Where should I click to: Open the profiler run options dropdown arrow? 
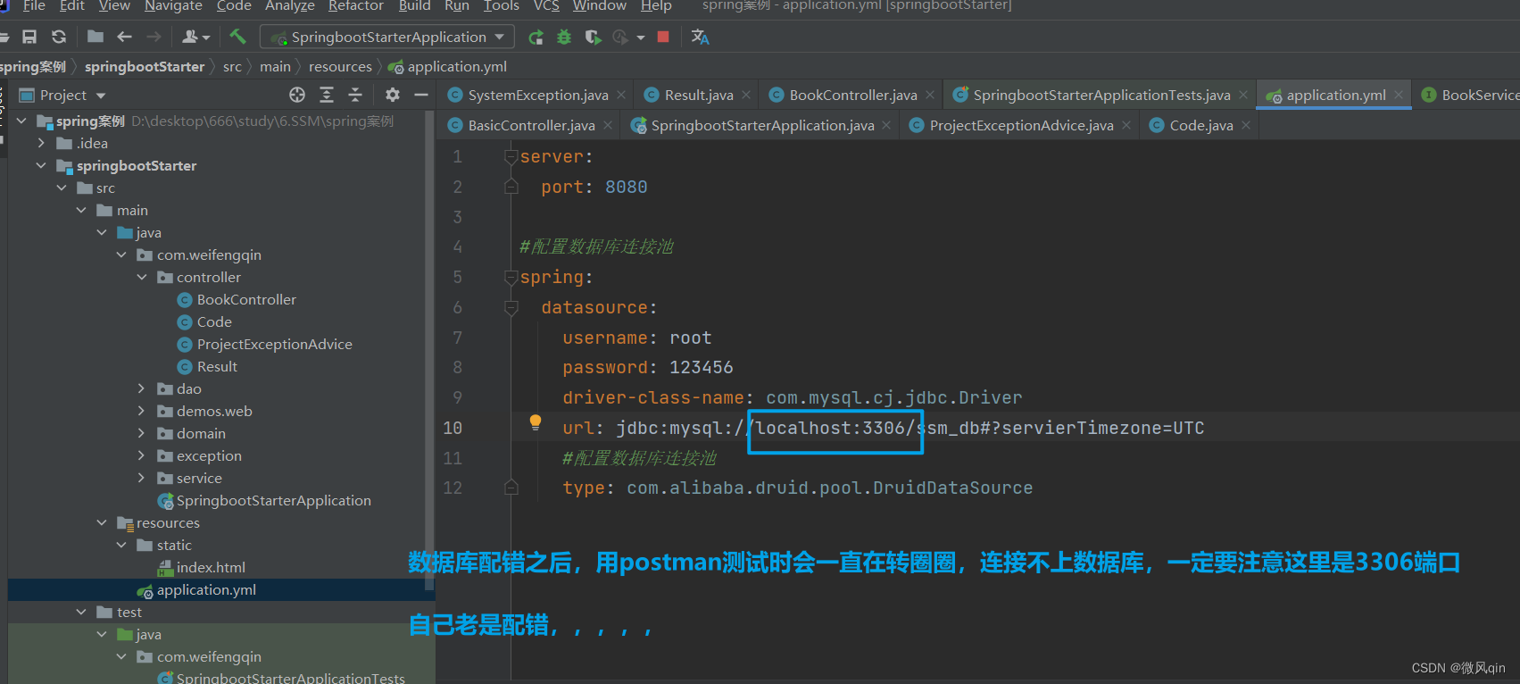641,38
